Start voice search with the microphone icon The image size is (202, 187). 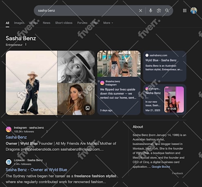[151, 11]
